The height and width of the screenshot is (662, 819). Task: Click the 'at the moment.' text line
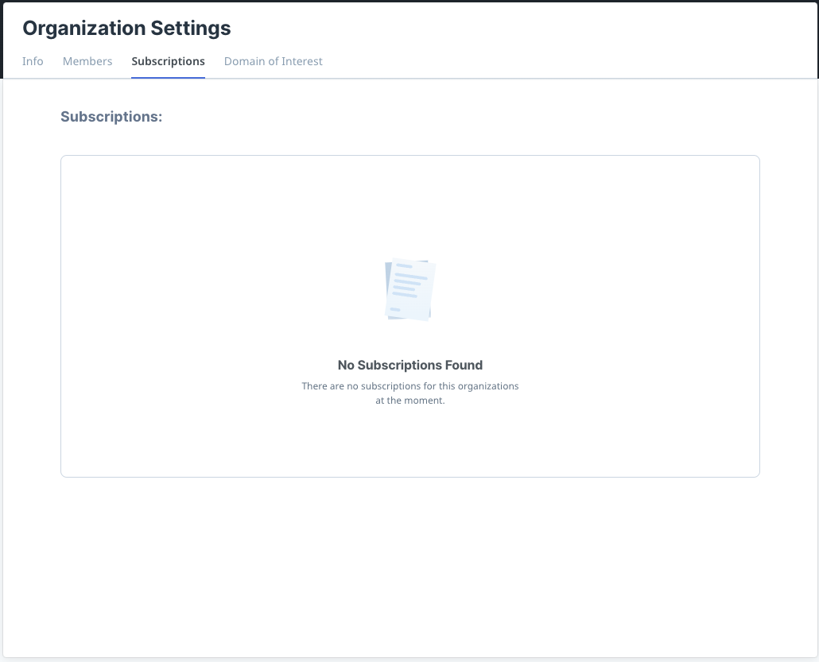[409, 401]
